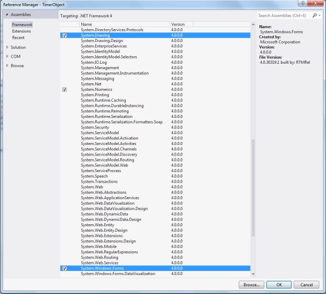This screenshot has height=294, width=326.
Task: Select System.ServiceModel.Routing row
Action: (x=155, y=160)
